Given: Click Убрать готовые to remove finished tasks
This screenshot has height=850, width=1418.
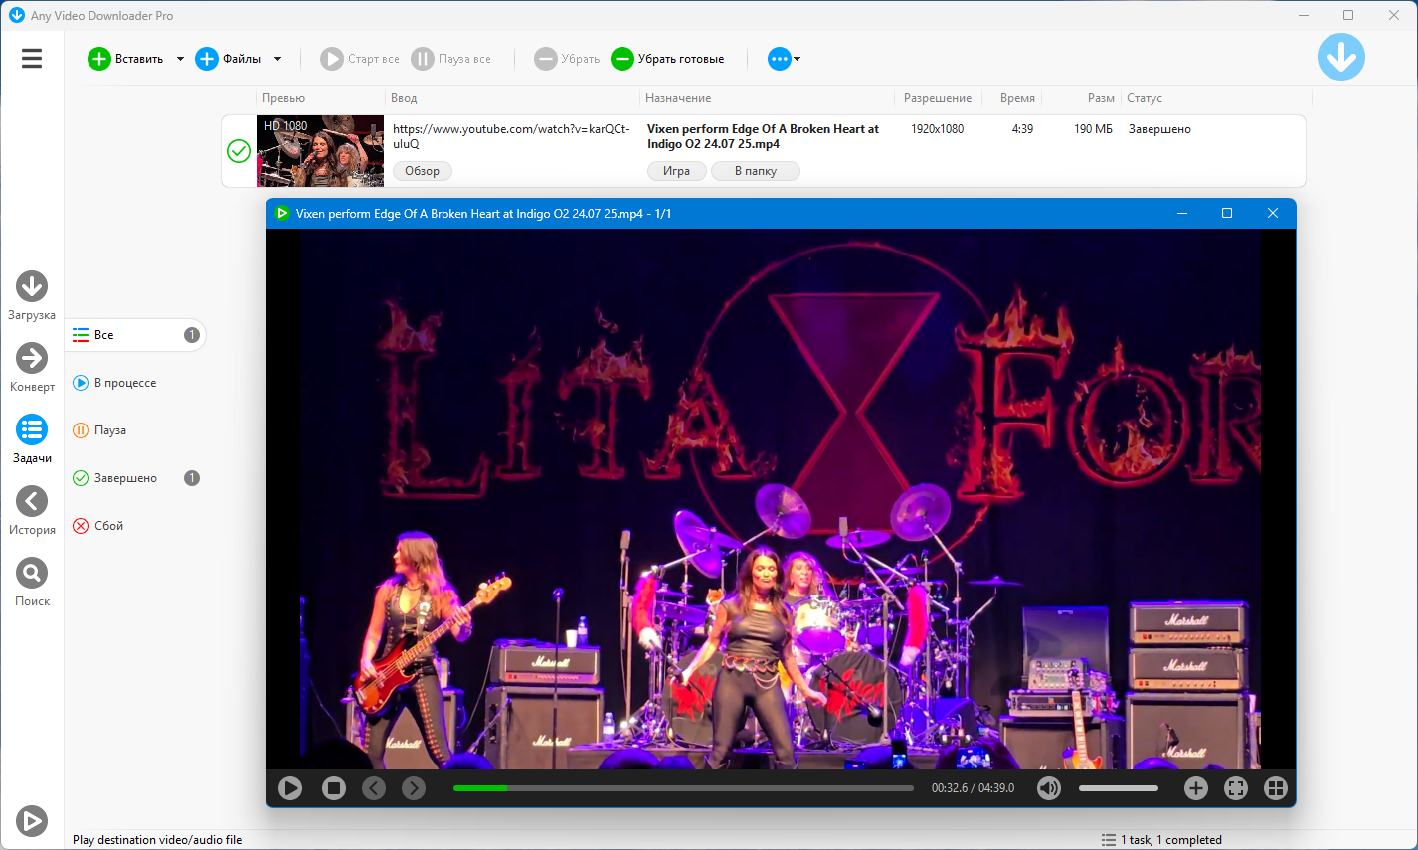Looking at the screenshot, I should (668, 59).
